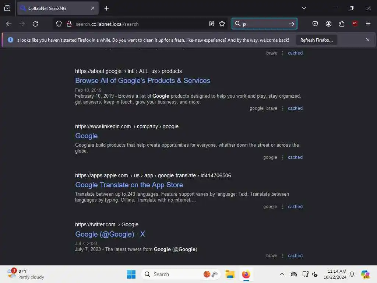Open Browse All of Google's Products & Services
This screenshot has width=377, height=283.
pyautogui.click(x=142, y=81)
